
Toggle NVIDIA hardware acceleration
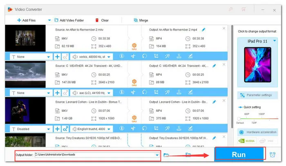247,141
